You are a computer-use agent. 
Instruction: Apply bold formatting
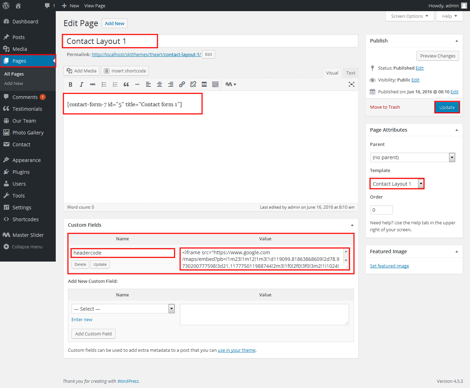[x=70, y=84]
